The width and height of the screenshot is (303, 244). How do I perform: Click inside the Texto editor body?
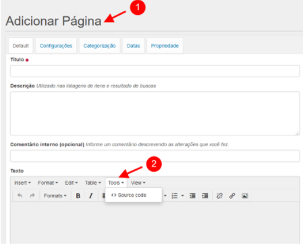click(155, 222)
